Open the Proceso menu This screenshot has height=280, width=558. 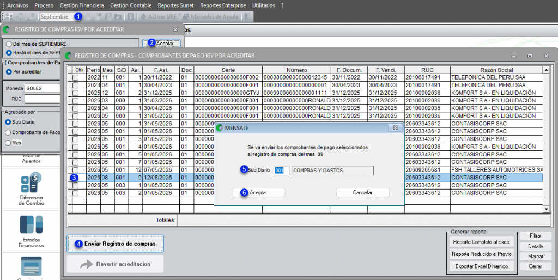coord(44,5)
